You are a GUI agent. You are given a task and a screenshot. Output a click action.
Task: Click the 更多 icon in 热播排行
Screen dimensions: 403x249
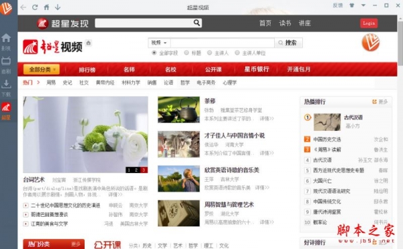pos(375,101)
